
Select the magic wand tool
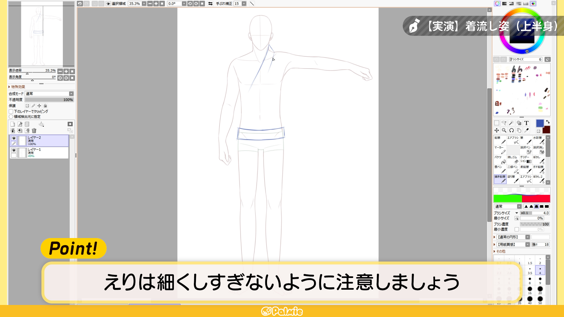pyautogui.click(x=511, y=123)
